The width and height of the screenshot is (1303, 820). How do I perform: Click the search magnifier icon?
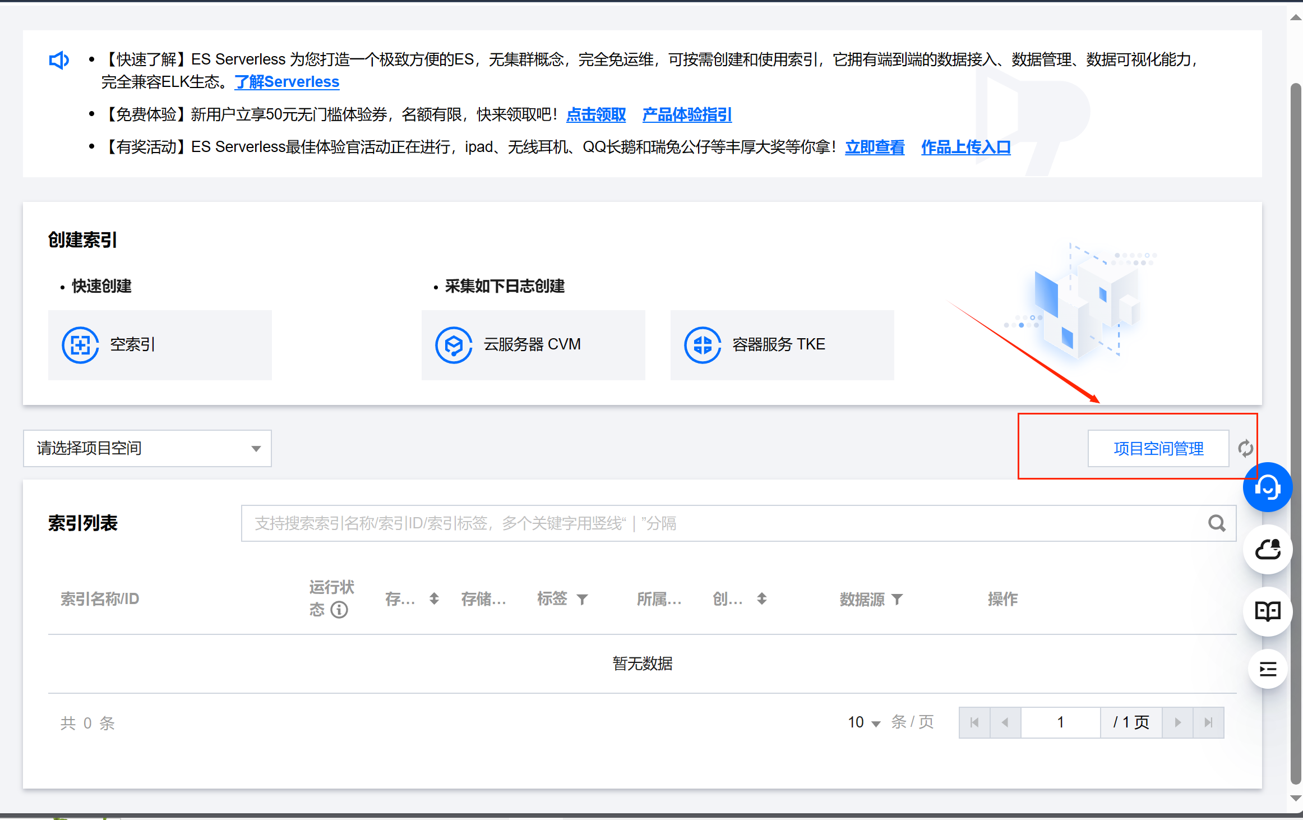pyautogui.click(x=1216, y=523)
